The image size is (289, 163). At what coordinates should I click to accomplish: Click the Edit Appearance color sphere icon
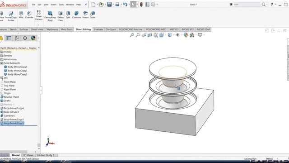[186, 35]
